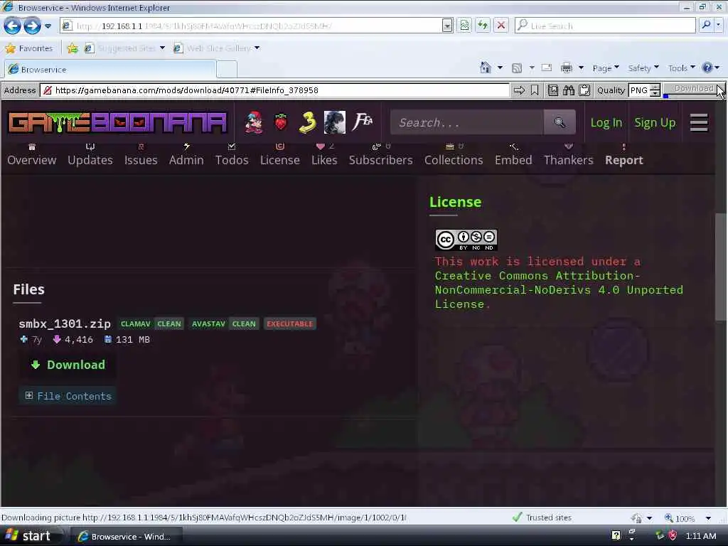Open the search provider options dropdown arrow
Viewport: 728px width, 546px height.
(x=718, y=25)
